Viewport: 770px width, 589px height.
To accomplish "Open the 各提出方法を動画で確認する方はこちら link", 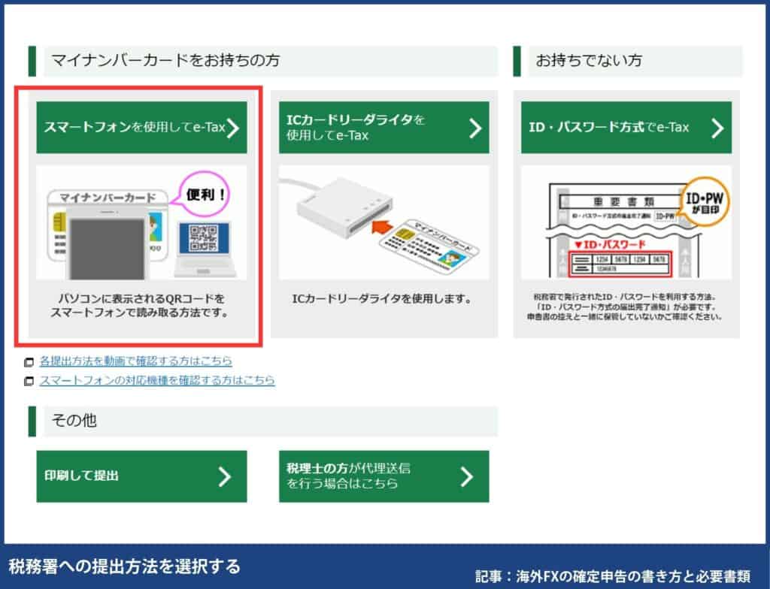I will click(x=135, y=361).
